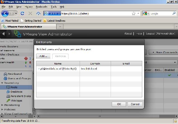Open the Tools menu
This screenshot has height=124, width=178.
coord(54,7)
